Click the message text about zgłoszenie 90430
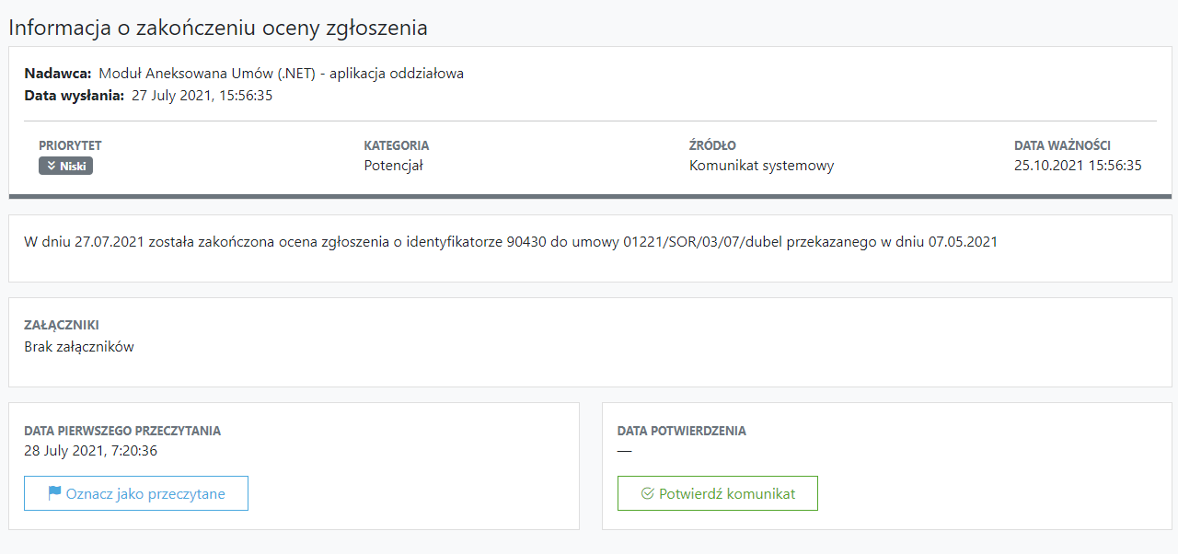The image size is (1178, 554). (511, 242)
